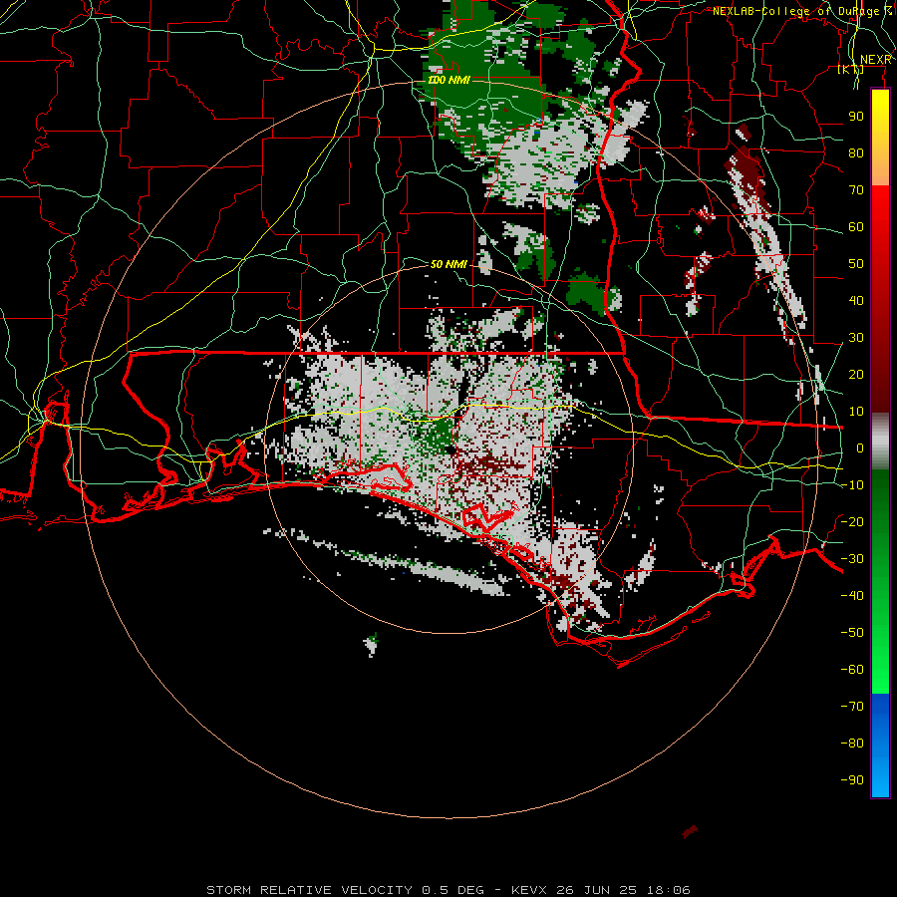Select the positive 80 knot scale label
897x897 pixels.
(x=856, y=152)
